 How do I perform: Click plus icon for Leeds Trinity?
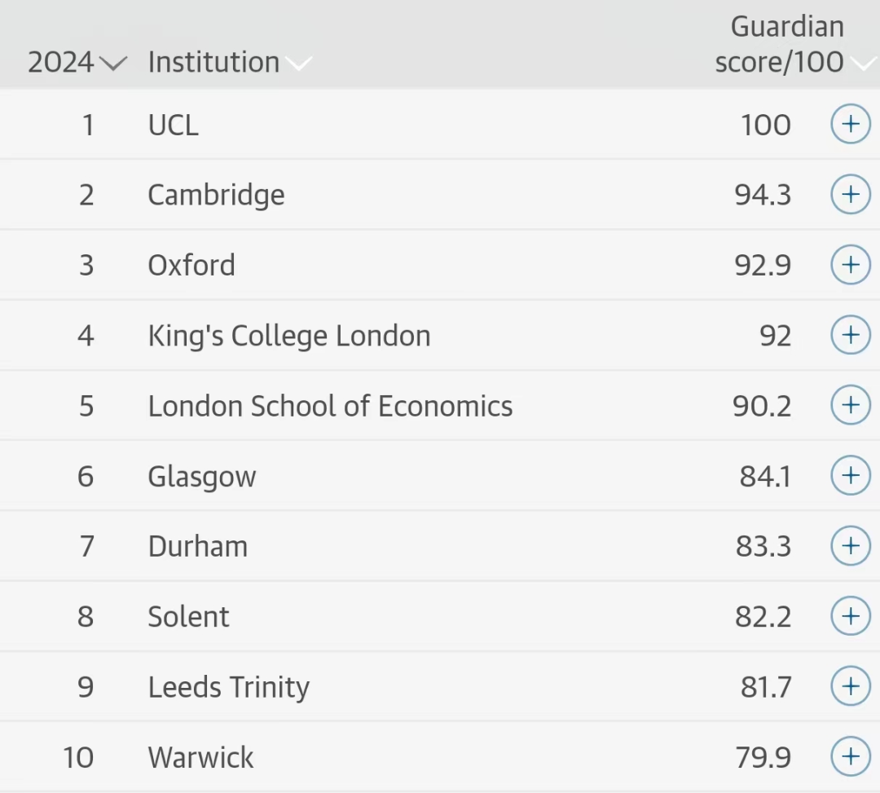pos(851,685)
